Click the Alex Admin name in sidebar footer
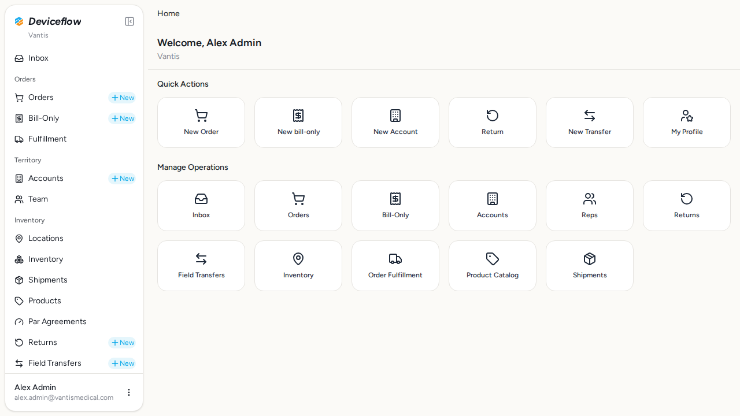740x416 pixels. click(35, 387)
